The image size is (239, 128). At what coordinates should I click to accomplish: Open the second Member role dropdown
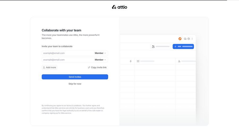point(100,60)
